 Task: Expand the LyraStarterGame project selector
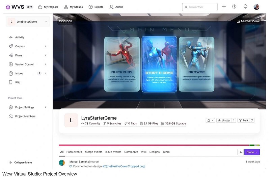point(28,22)
